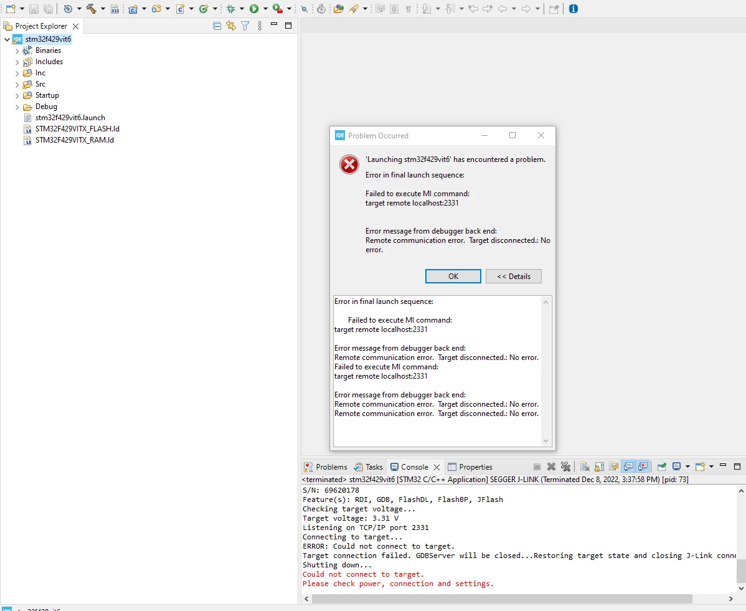The width and height of the screenshot is (746, 611).
Task: Collapse the stm32f429vit6 project node
Action: tap(7, 39)
